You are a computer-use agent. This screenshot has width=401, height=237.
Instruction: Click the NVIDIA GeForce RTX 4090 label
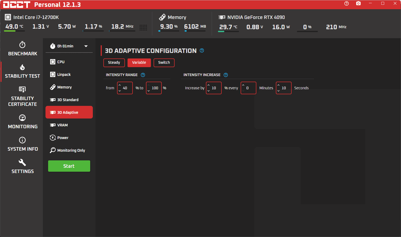[x=256, y=17]
